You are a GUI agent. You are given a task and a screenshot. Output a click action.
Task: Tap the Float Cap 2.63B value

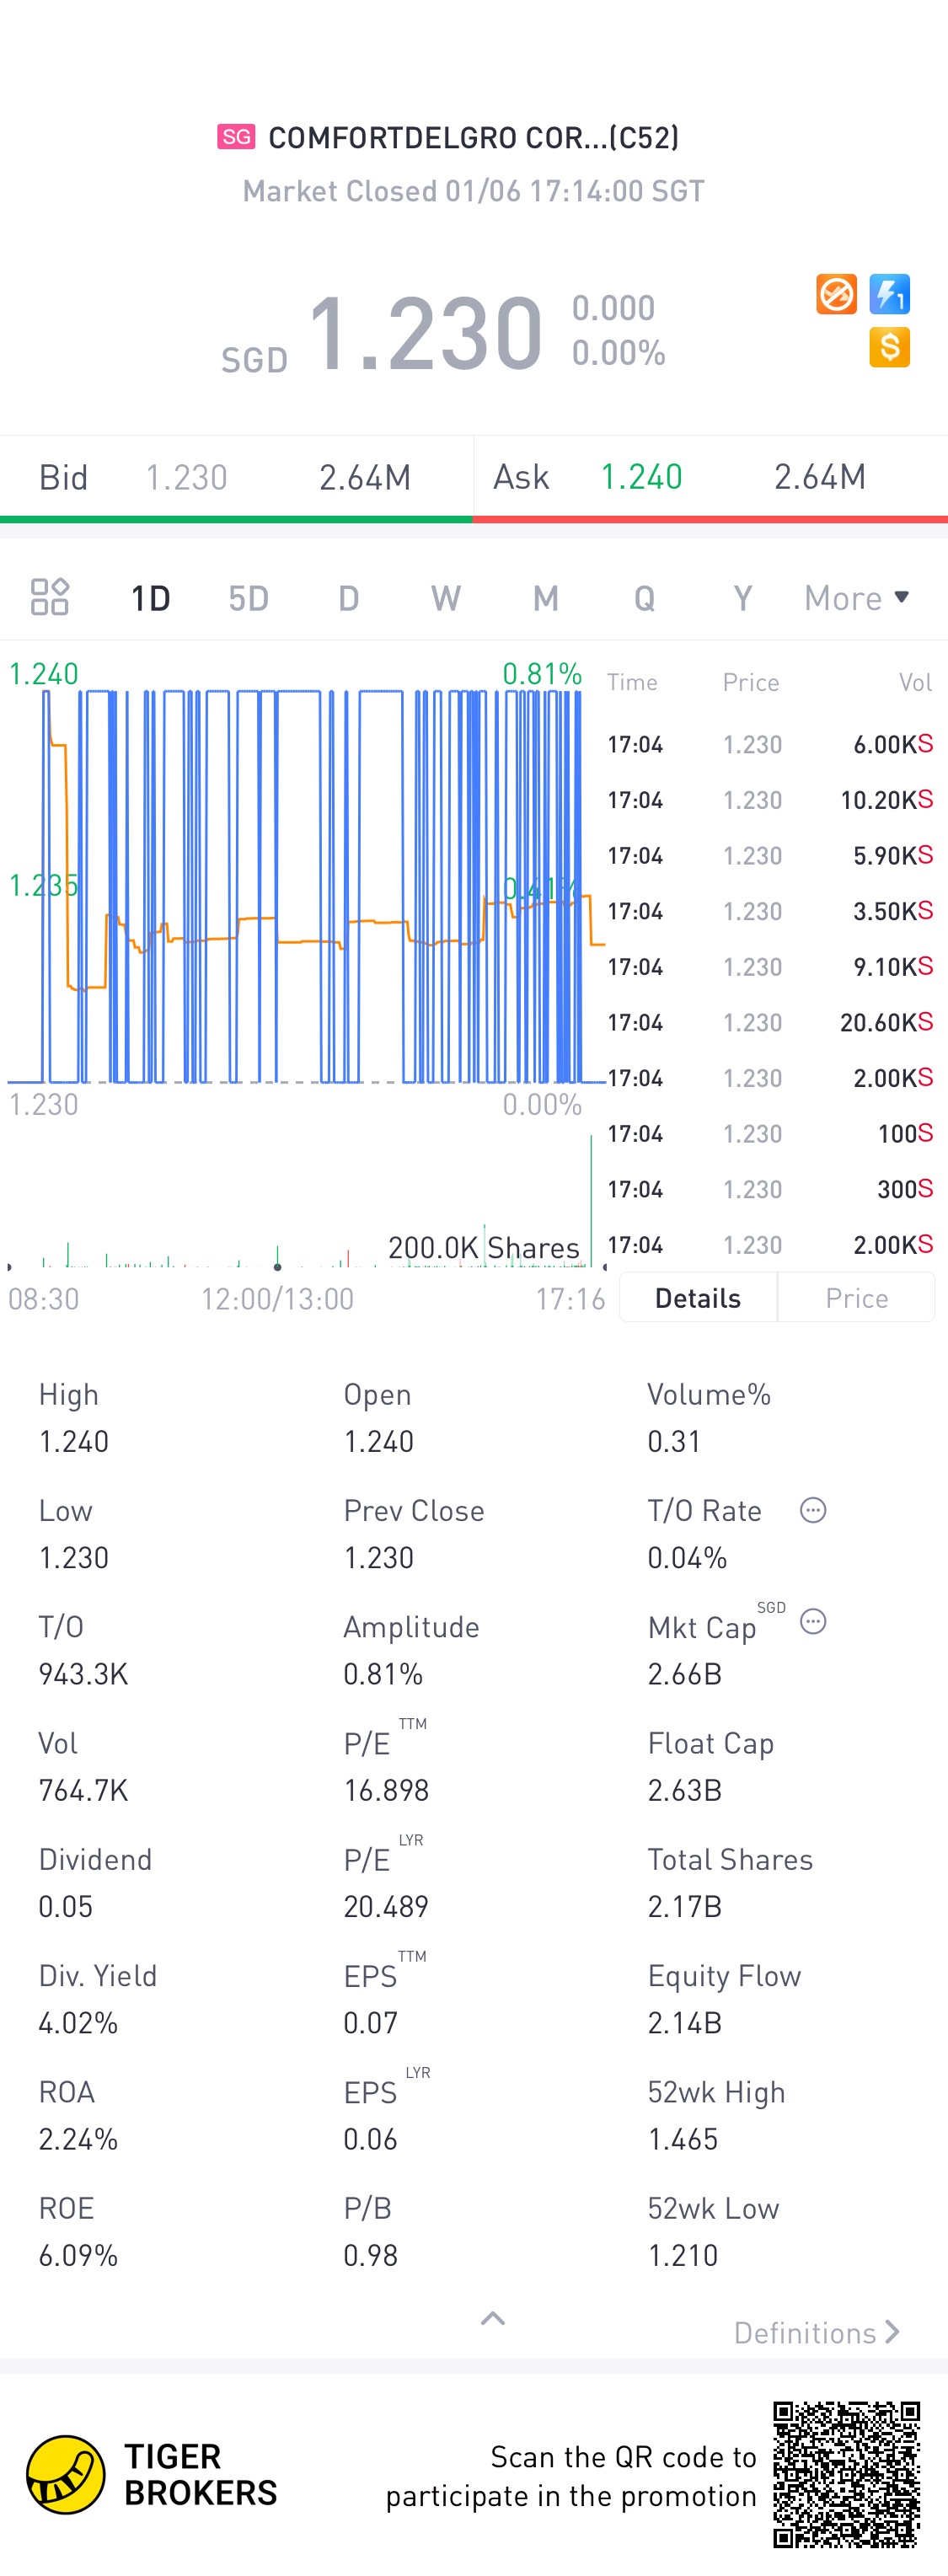[x=685, y=1790]
